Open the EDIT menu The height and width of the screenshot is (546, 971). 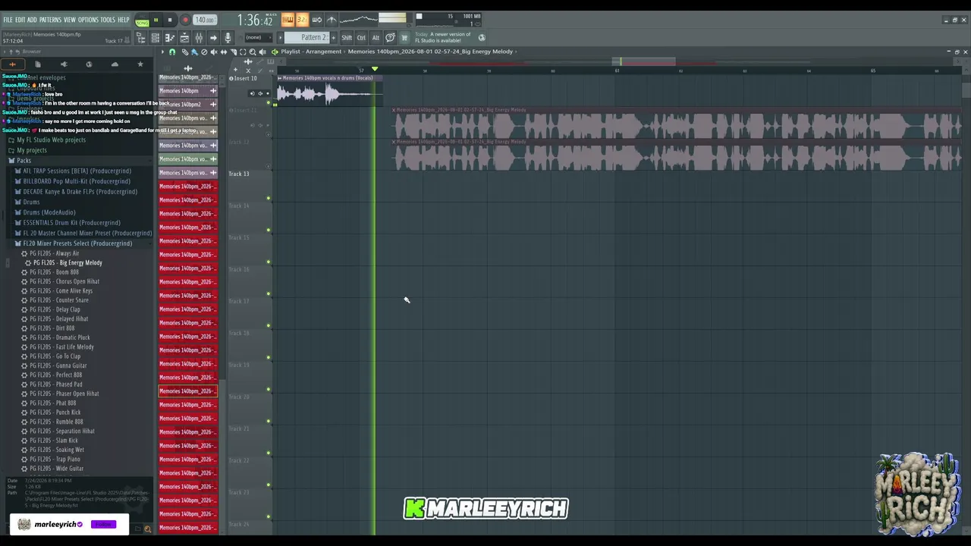pos(20,20)
